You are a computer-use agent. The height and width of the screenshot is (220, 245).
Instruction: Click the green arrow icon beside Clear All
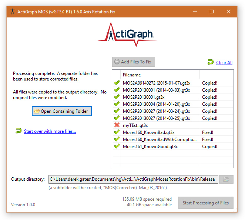click(x=211, y=62)
